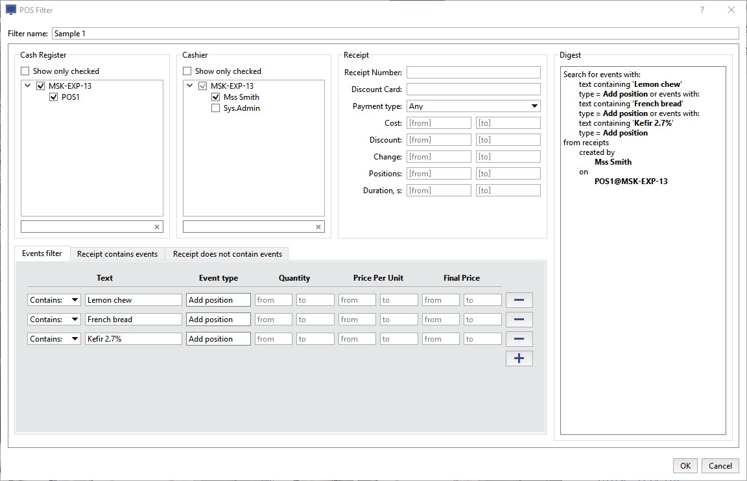Click the Cancel button

point(720,465)
